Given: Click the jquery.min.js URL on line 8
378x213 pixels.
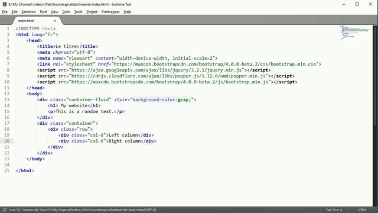Looking at the screenshot, I should 157,70.
